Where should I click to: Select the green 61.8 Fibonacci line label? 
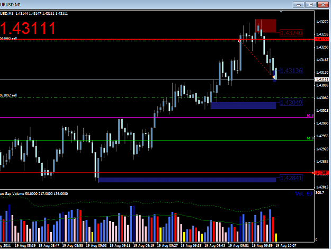pos(310,138)
